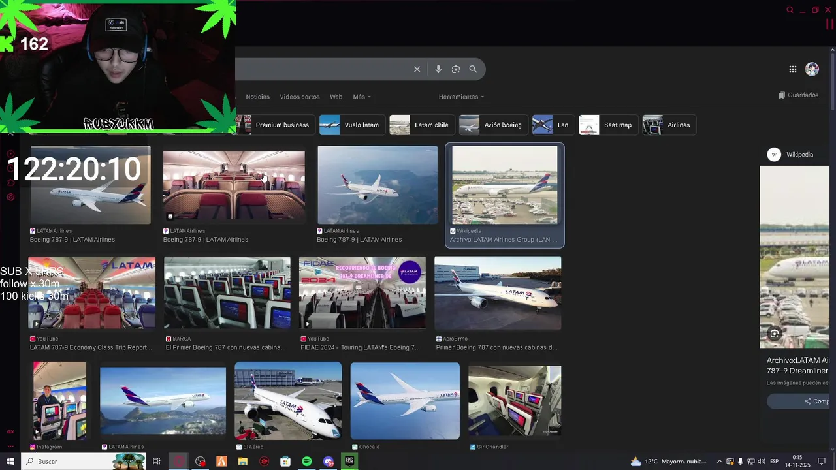Open the LATAM plane above clouds image

click(378, 185)
